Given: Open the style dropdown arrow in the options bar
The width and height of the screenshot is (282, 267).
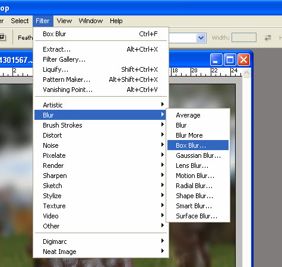Looking at the screenshot, I should tap(201, 37).
